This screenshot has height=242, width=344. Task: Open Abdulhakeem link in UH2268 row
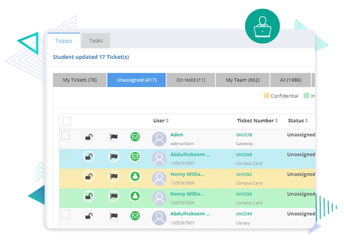190,154
